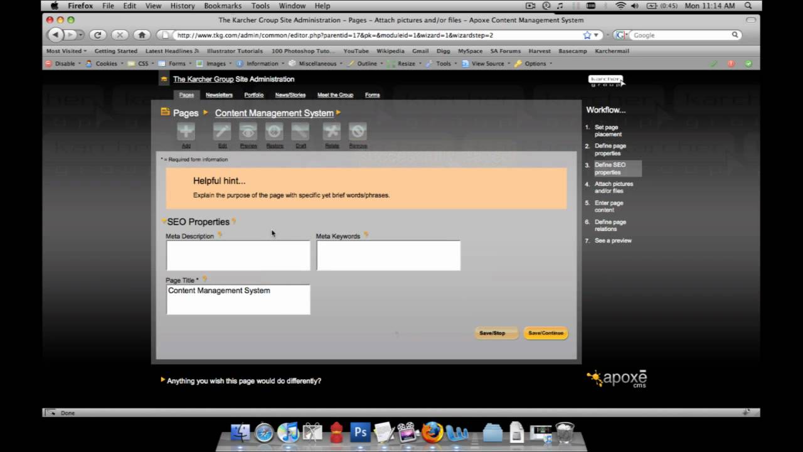Open iTunes from the Dock
The width and height of the screenshot is (803, 452).
(288, 433)
